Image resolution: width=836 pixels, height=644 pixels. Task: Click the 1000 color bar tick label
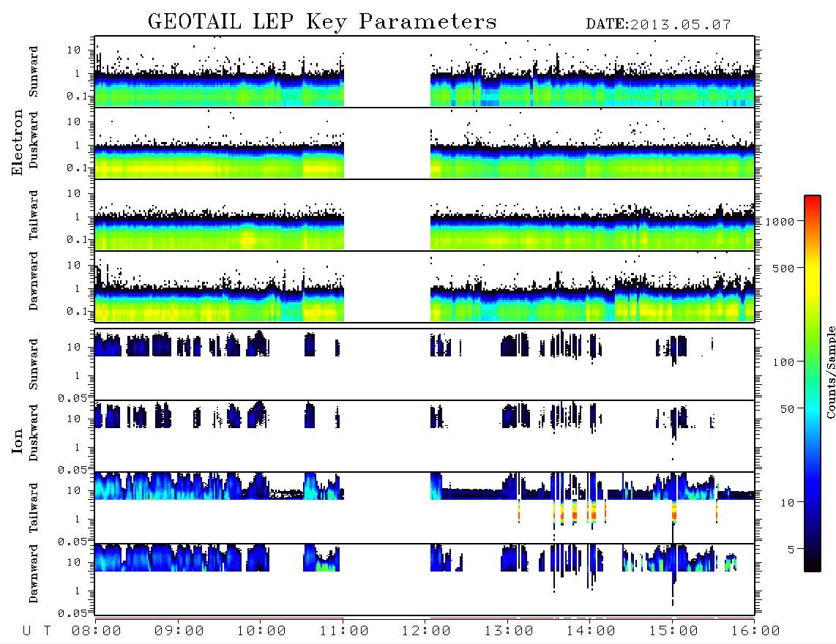tap(780, 222)
